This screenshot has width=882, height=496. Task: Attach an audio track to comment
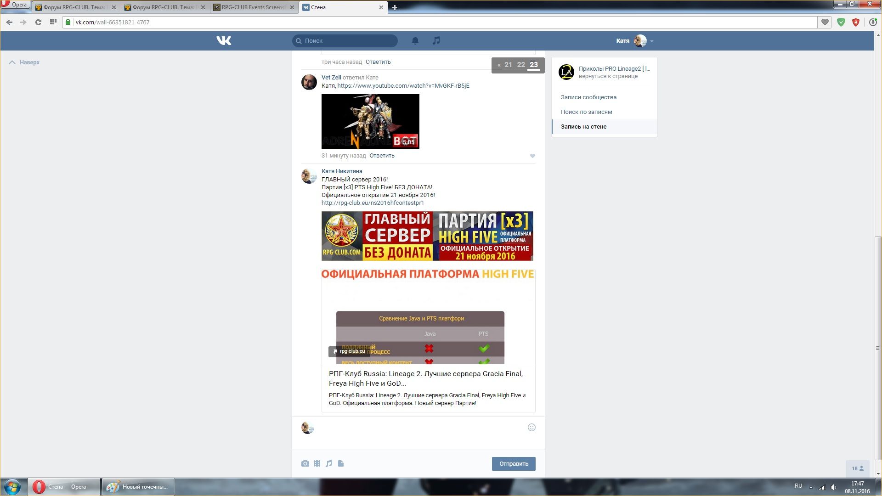[x=329, y=463]
